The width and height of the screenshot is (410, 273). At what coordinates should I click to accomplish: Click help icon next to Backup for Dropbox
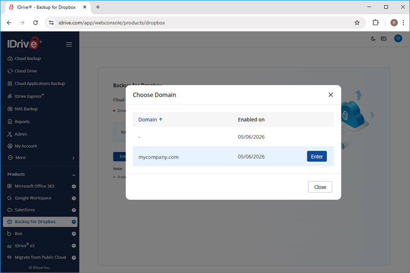point(74,222)
